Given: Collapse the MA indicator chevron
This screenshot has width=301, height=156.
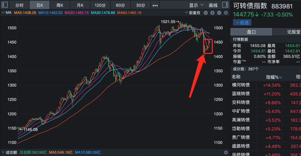Looking at the screenshot, I should (x=3, y=13).
